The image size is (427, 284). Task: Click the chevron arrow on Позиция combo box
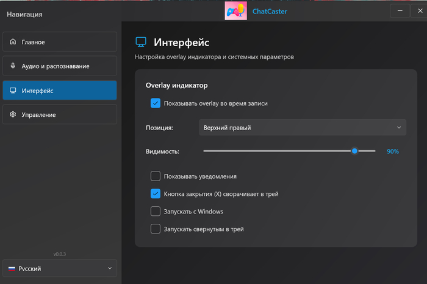coord(399,128)
